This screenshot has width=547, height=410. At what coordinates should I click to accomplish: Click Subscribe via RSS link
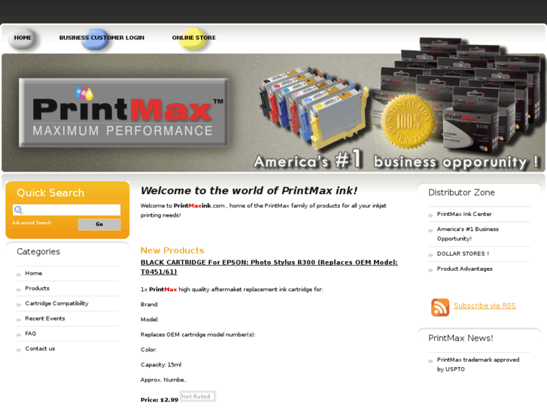pos(485,305)
